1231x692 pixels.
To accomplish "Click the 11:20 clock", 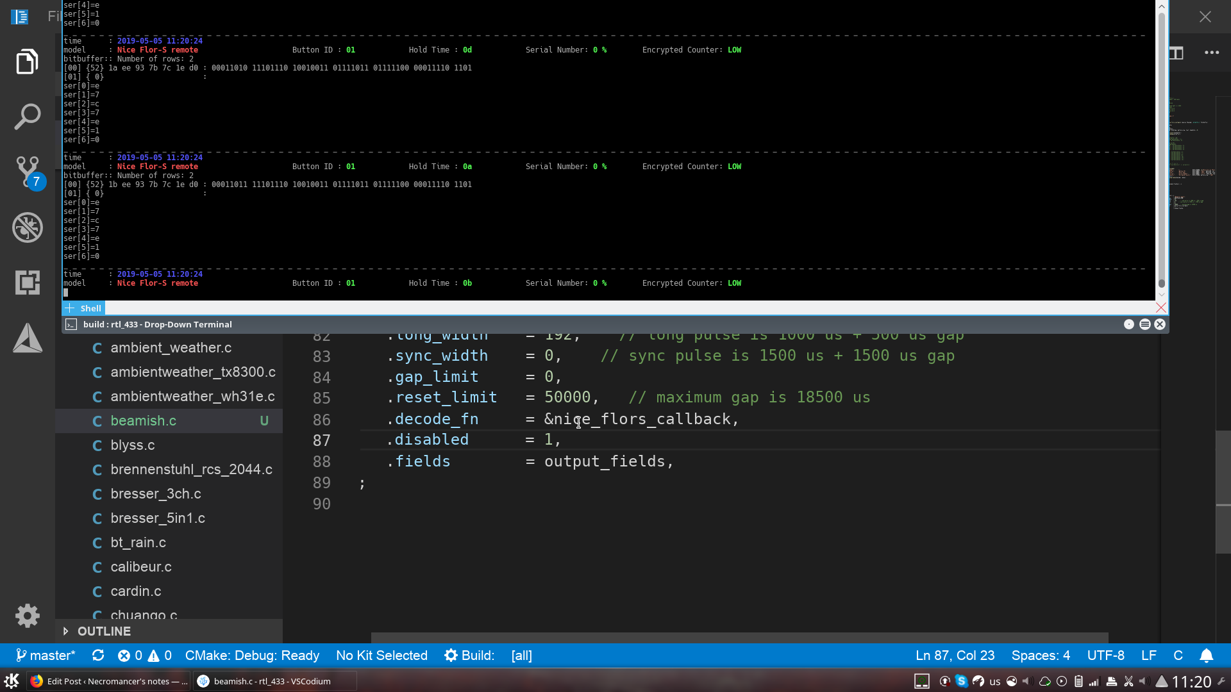I will (x=1191, y=682).
